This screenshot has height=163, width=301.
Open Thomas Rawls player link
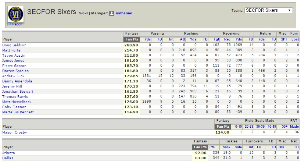[x=15, y=97]
